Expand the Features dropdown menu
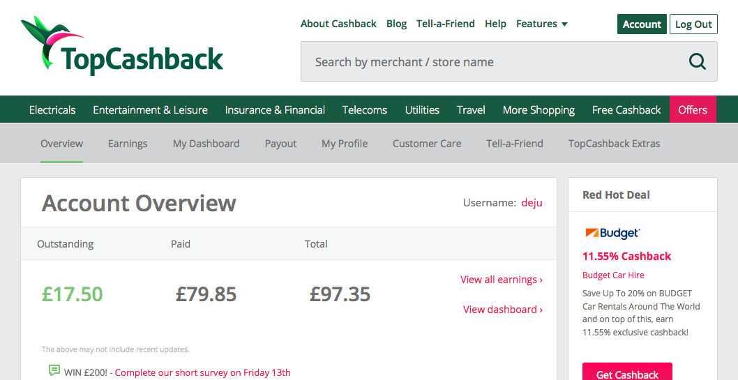The image size is (738, 380). click(542, 24)
